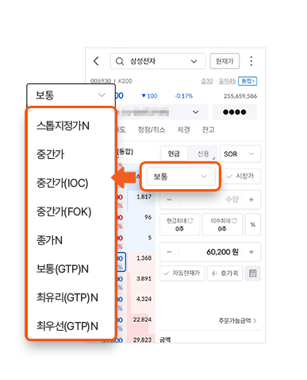Viewport: 307px width, 380px height.
Task: Click the order book quantity 96
Action: (x=148, y=217)
